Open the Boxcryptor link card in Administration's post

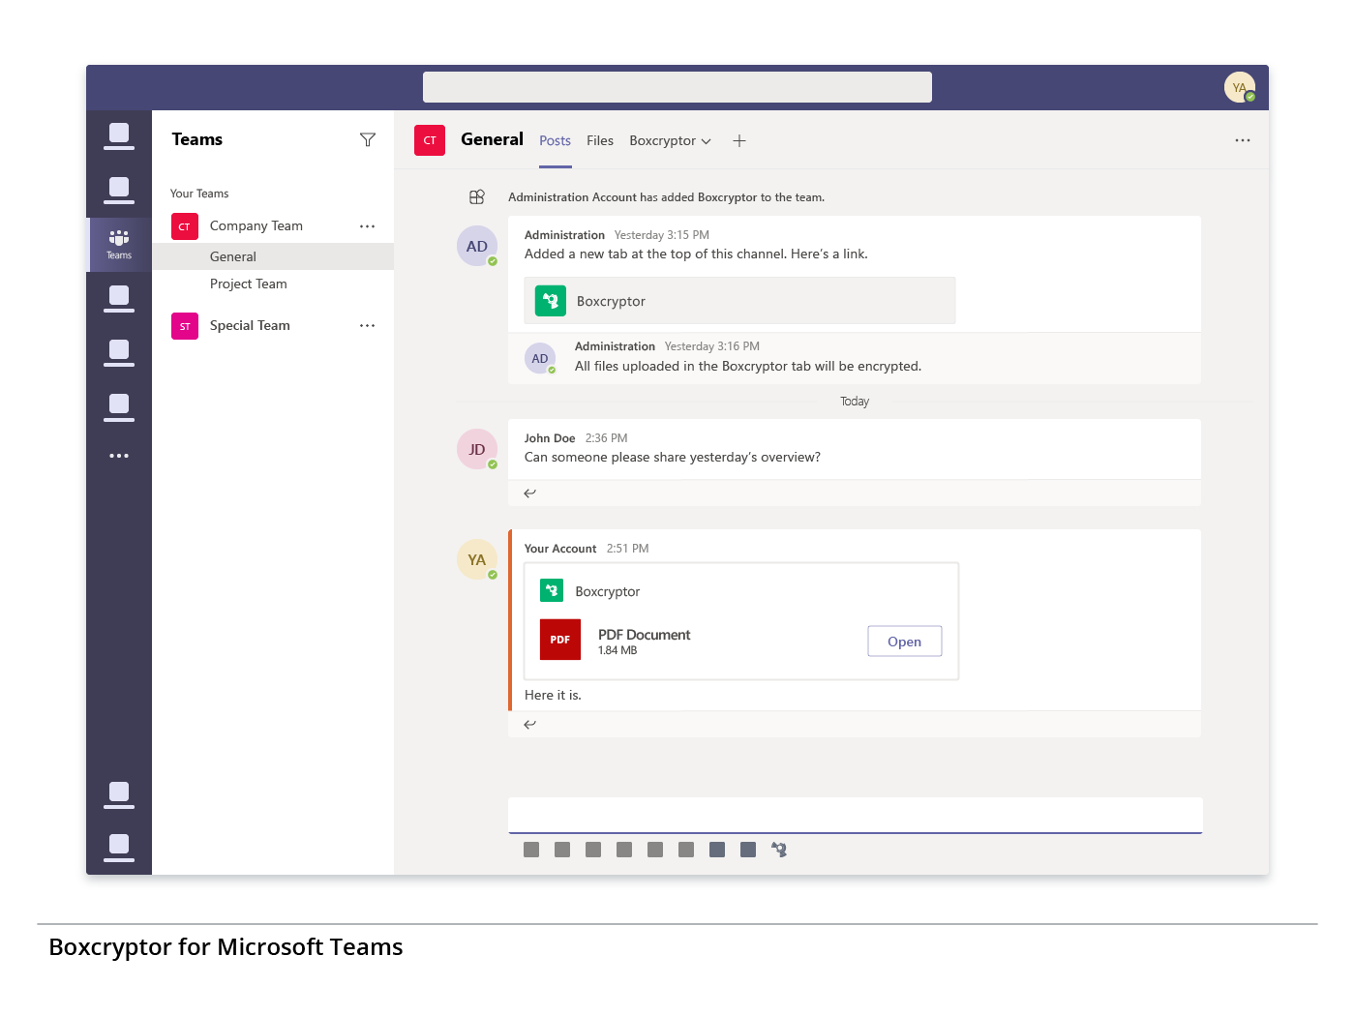point(740,301)
